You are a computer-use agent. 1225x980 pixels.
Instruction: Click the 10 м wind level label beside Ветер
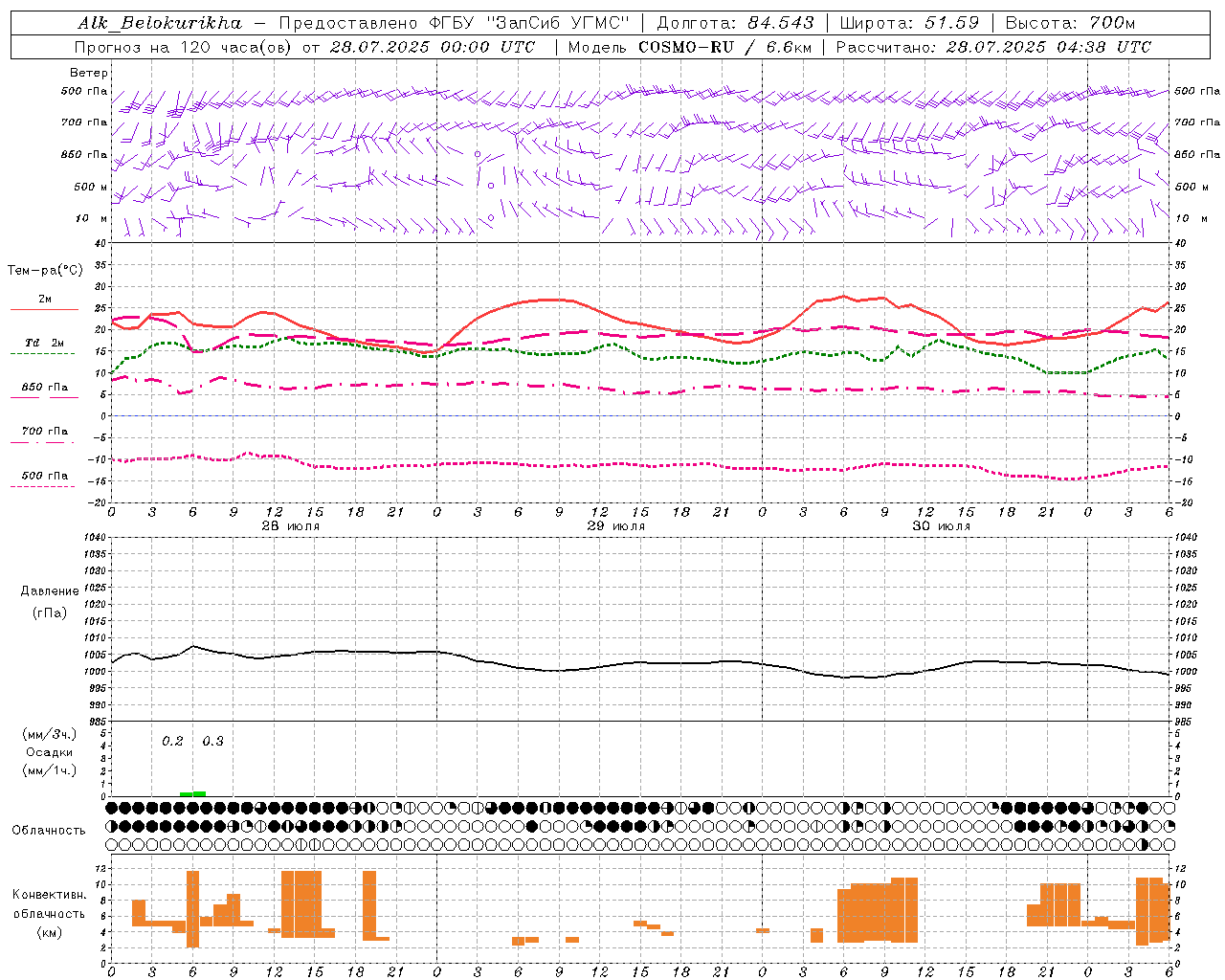click(92, 218)
